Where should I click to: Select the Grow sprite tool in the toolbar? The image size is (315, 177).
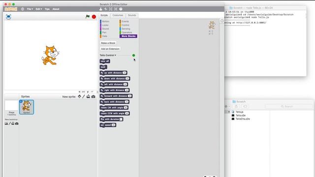(111, 9)
